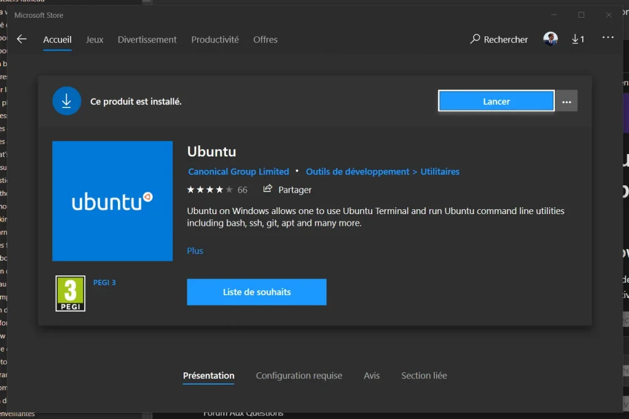This screenshot has width=629, height=419.
Task: Add Ubuntu to Liste de souhaits
Action: coord(257,292)
